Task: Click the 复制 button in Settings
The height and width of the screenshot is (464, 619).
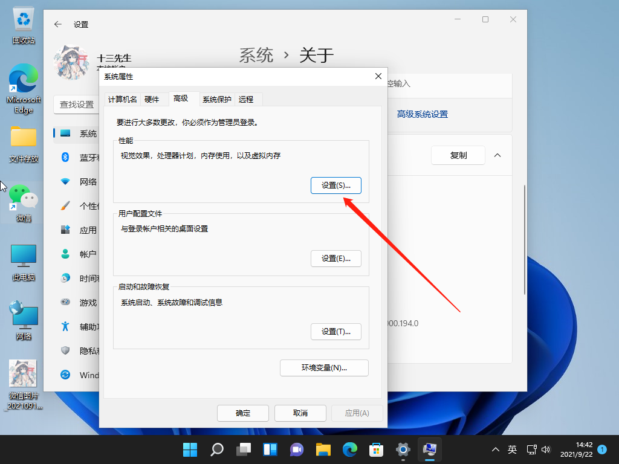Action: tap(458, 155)
